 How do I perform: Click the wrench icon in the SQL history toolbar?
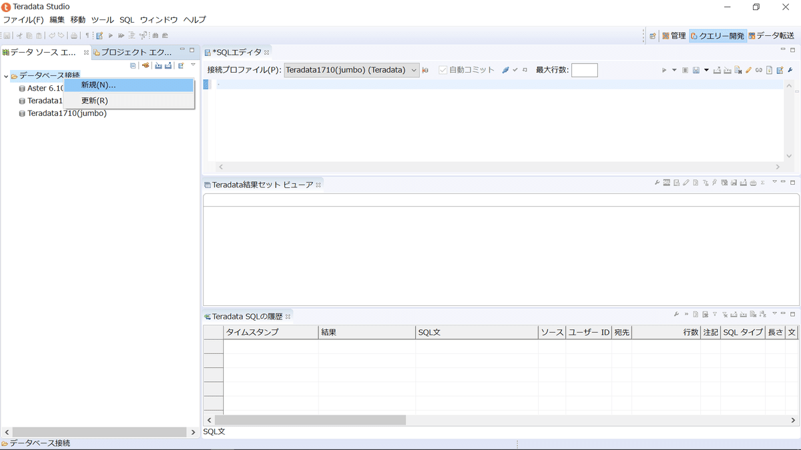pyautogui.click(x=676, y=314)
